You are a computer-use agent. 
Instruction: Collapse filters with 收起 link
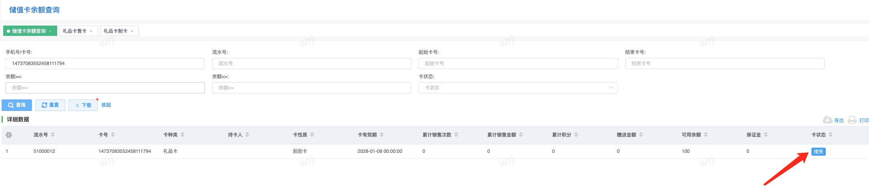[x=106, y=105]
